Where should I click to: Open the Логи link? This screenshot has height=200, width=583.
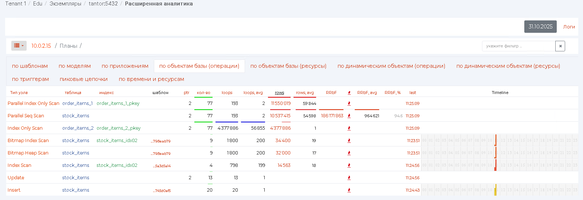pyautogui.click(x=569, y=27)
